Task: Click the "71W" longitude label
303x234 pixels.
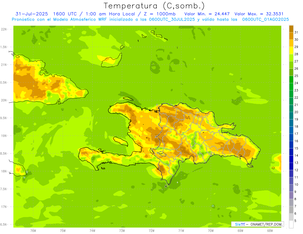Action: (x=181, y=230)
